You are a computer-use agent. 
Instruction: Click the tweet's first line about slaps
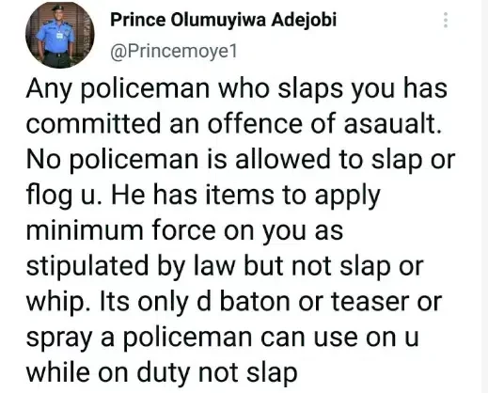click(237, 90)
